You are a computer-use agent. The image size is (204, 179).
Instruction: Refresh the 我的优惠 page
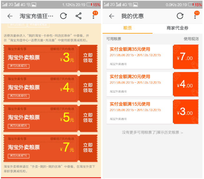pyautogui.click(x=180, y=16)
